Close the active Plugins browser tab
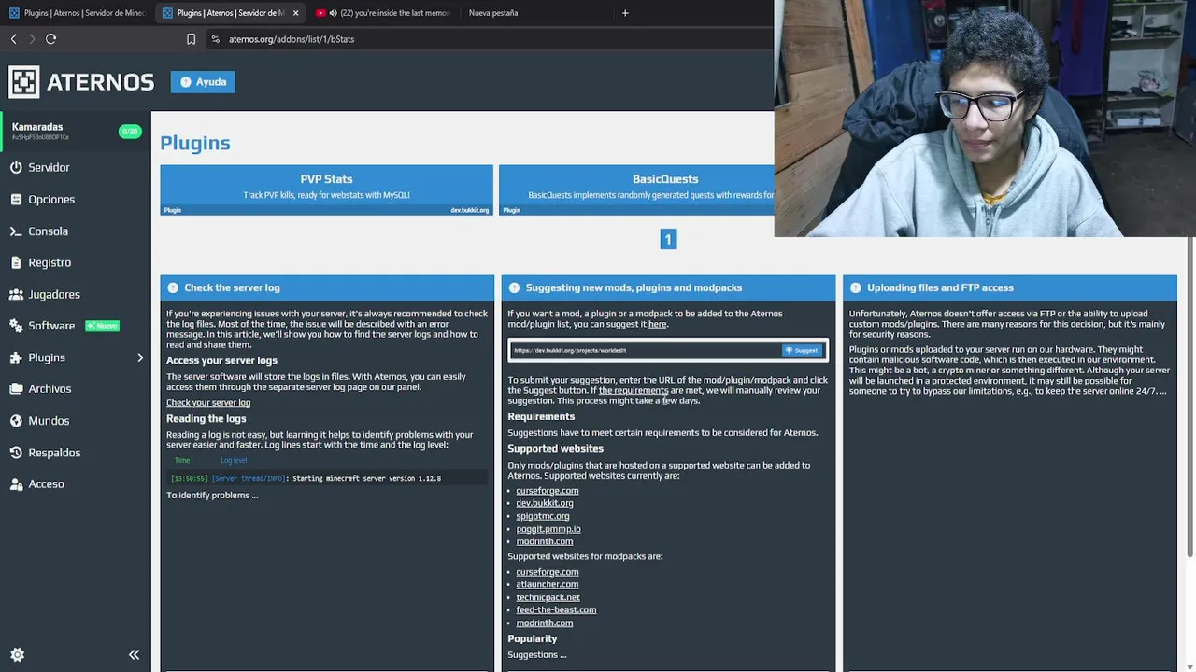 [x=295, y=13]
